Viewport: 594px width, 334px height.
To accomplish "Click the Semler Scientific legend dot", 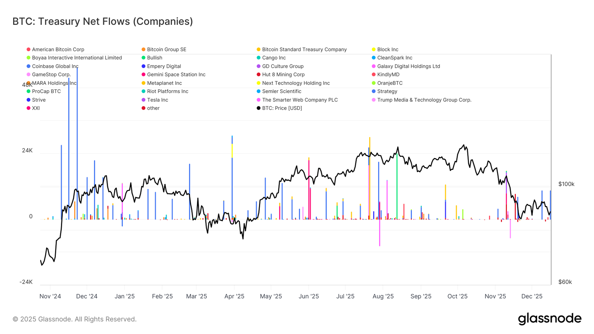I will 258,91.
